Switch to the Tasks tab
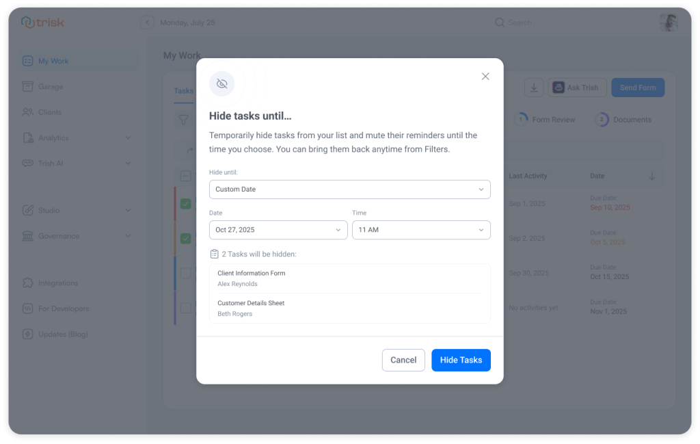Image resolution: width=700 pixels, height=444 pixels. (183, 91)
